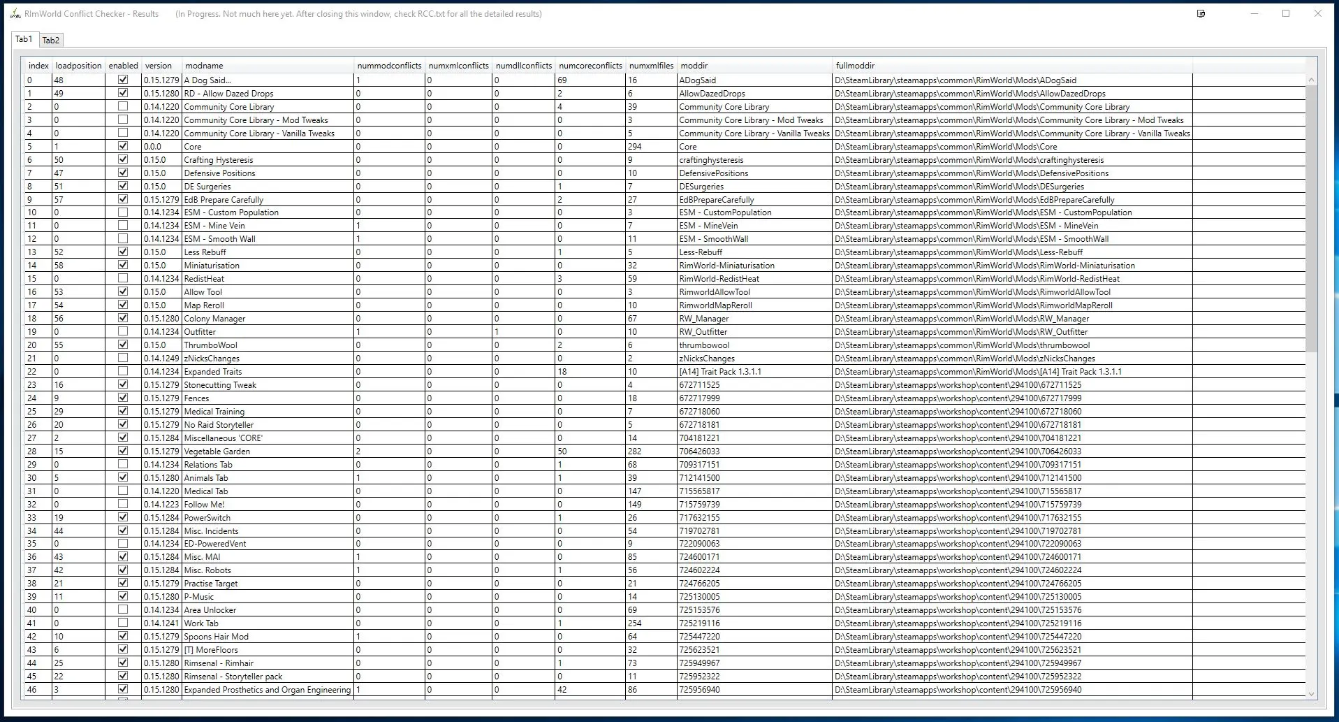Toggle Vegetable Garden enabled checkbox

pyautogui.click(x=123, y=451)
